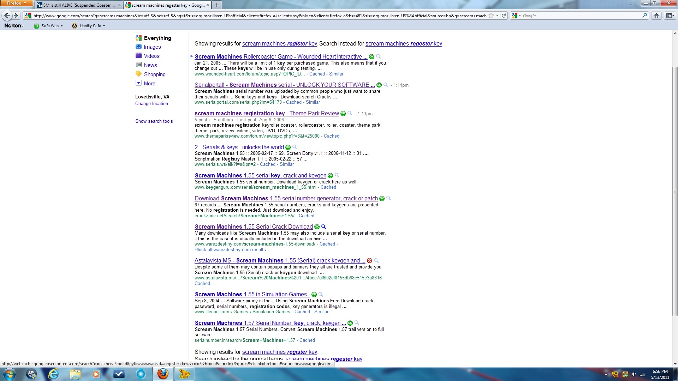Open Scream Machines 1.57 Serial Number result
The image size is (678, 381).
[270, 323]
